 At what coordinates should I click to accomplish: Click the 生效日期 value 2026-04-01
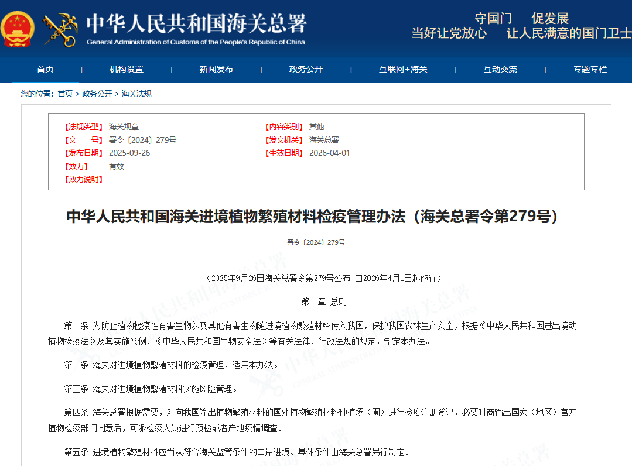click(x=329, y=153)
